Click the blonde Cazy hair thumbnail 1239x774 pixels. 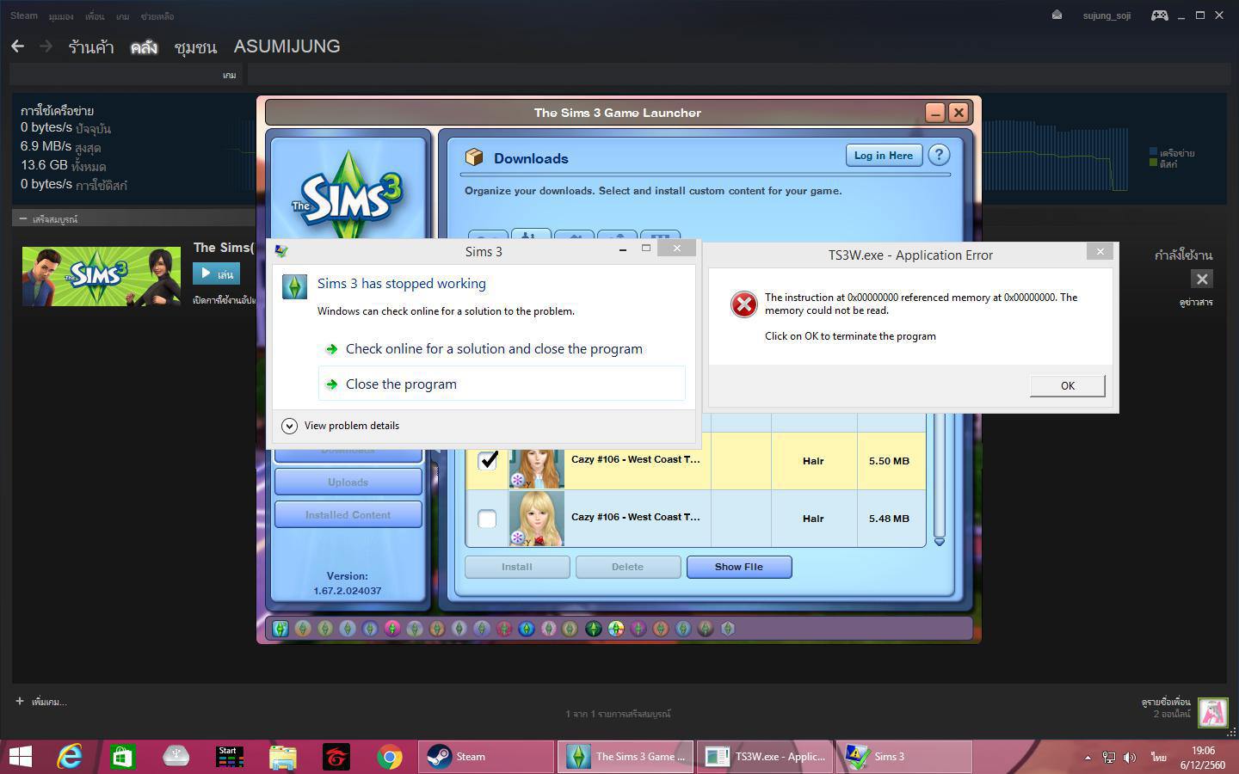[537, 518]
